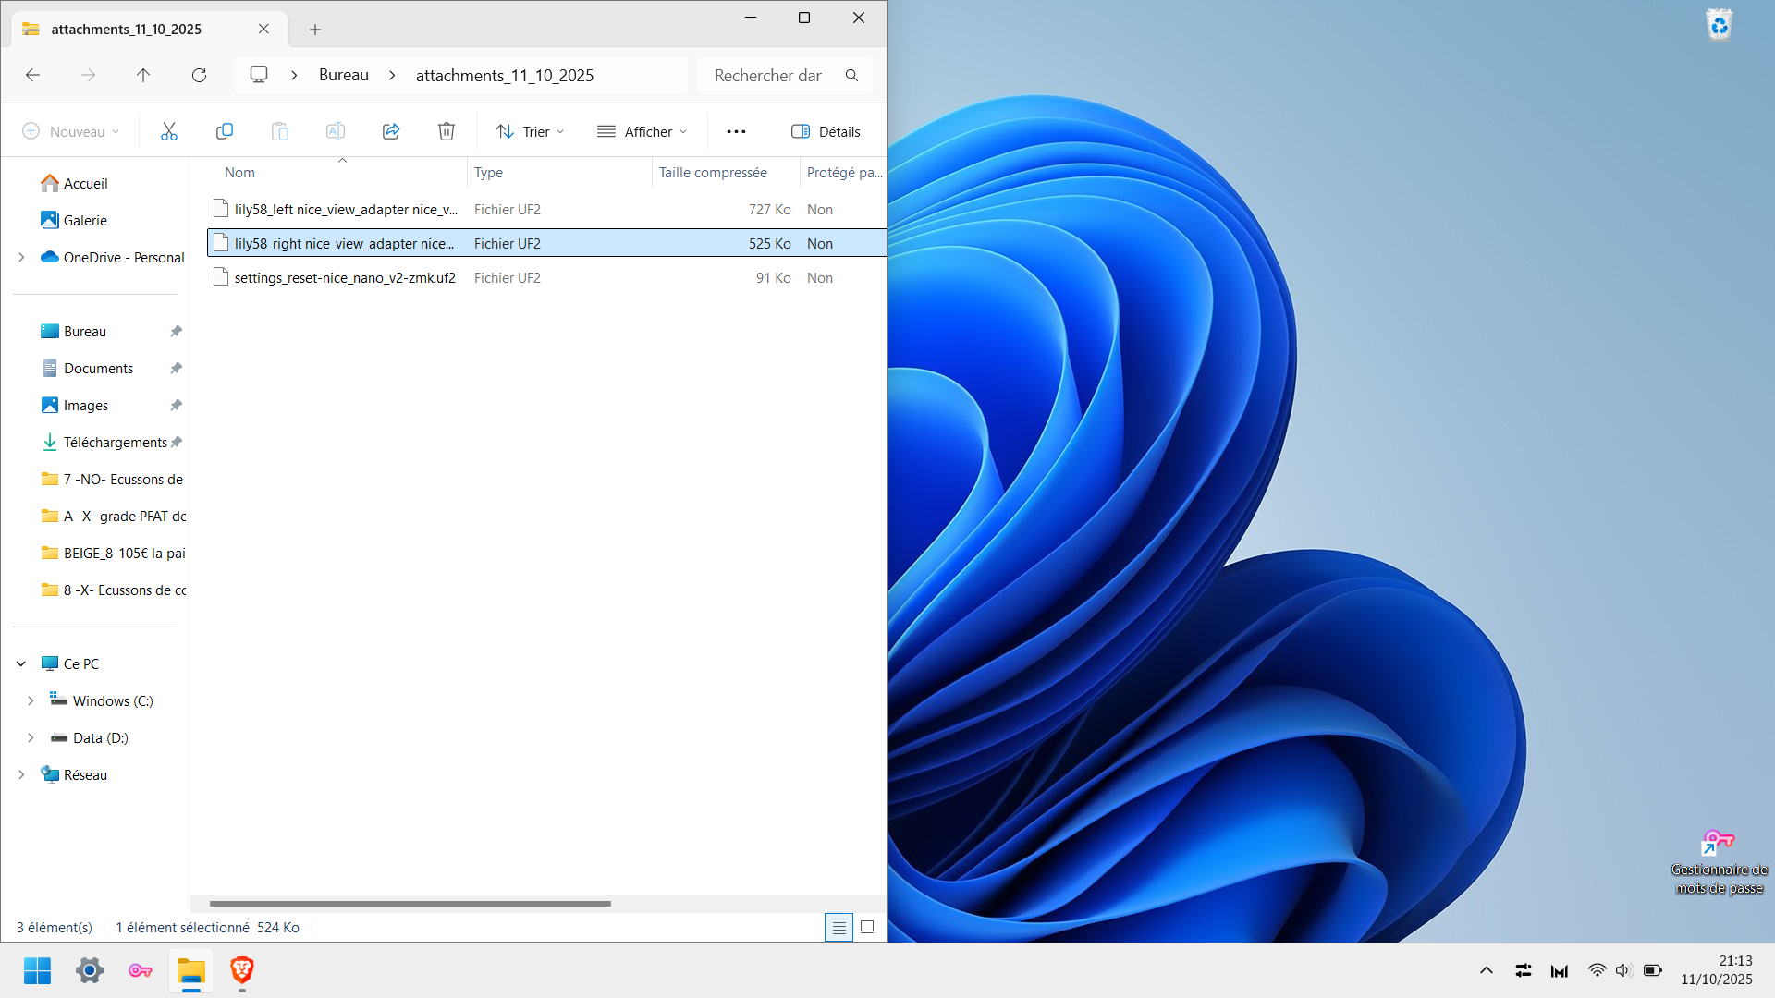Open Brave browser from the taskbar
The height and width of the screenshot is (998, 1775).
click(x=241, y=970)
